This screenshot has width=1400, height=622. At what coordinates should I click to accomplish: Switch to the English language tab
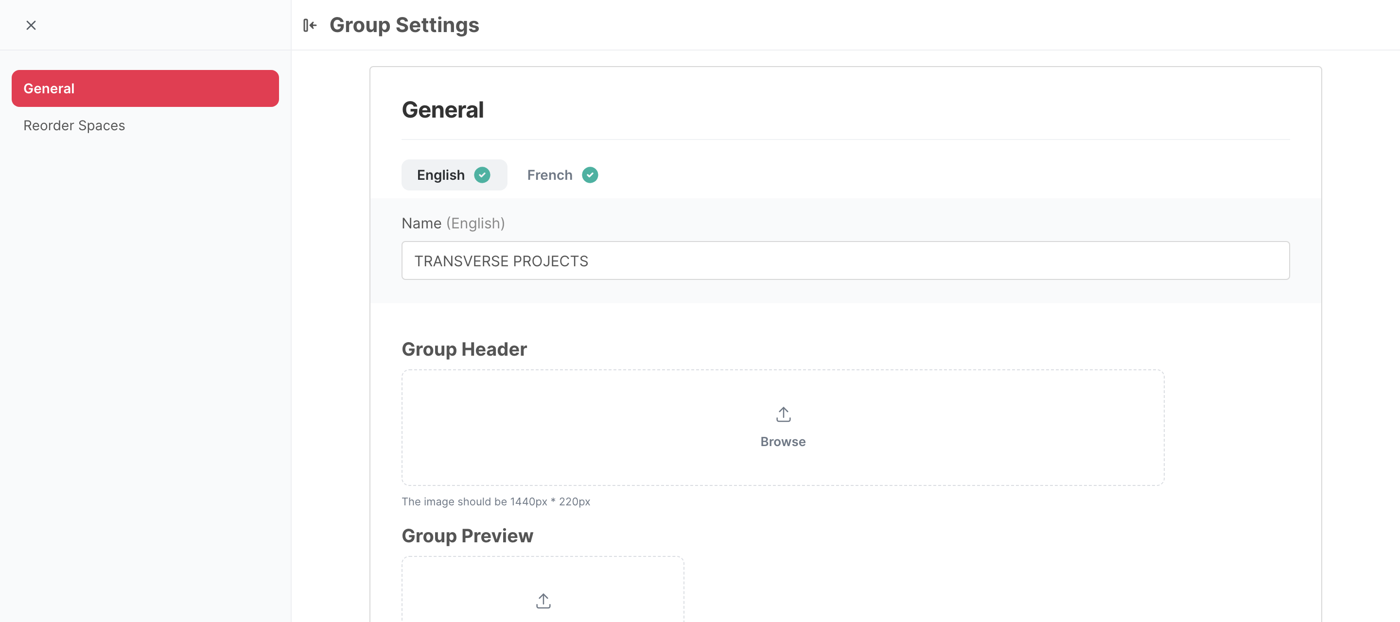coord(454,175)
